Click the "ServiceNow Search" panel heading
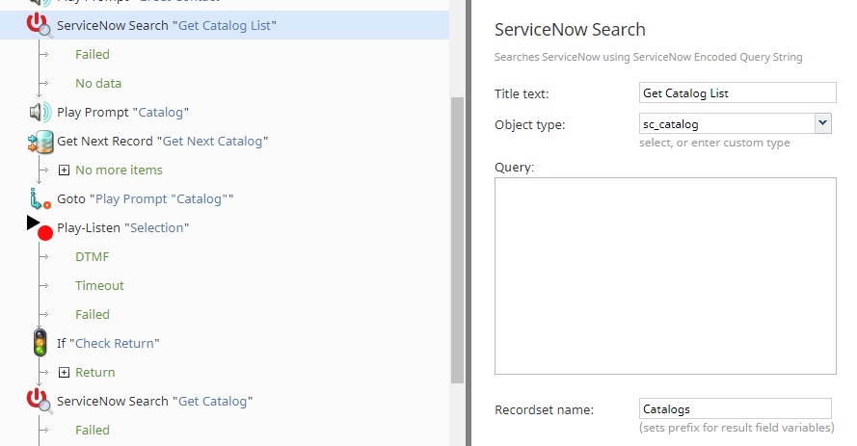This screenshot has height=446, width=857. tap(570, 30)
